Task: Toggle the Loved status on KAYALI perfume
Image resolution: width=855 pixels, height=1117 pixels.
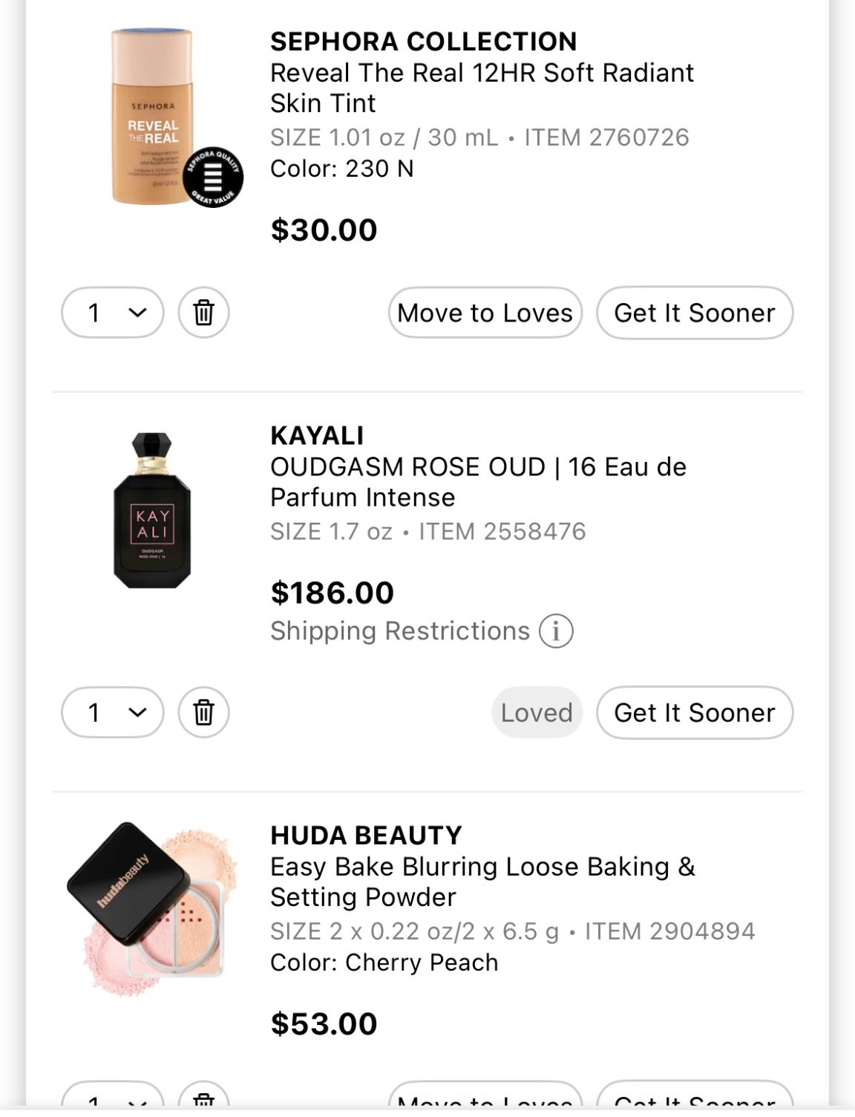Action: point(537,712)
